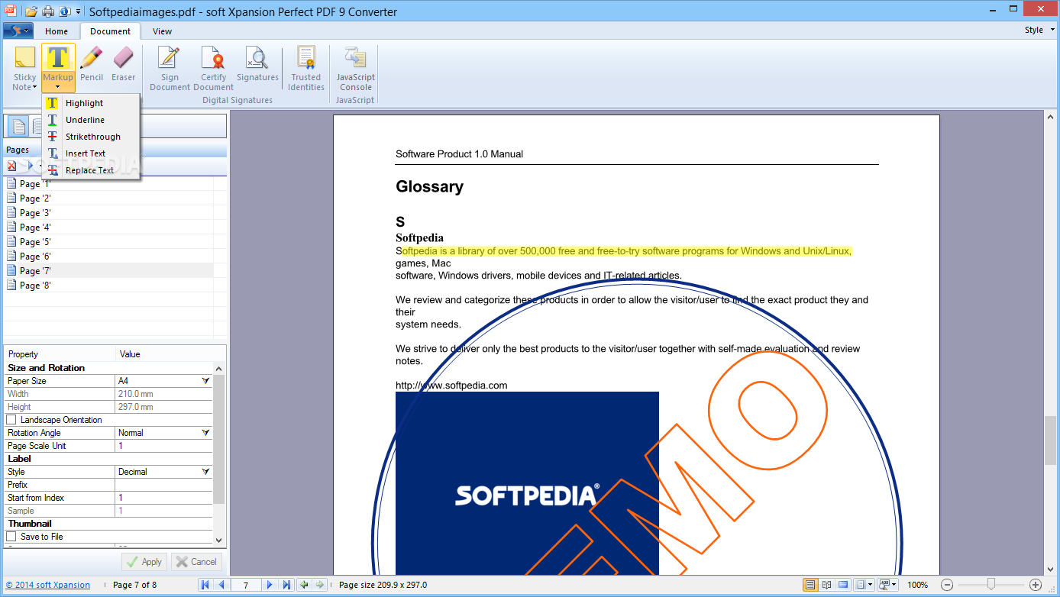Enable the Save to File checkbox

click(x=11, y=537)
